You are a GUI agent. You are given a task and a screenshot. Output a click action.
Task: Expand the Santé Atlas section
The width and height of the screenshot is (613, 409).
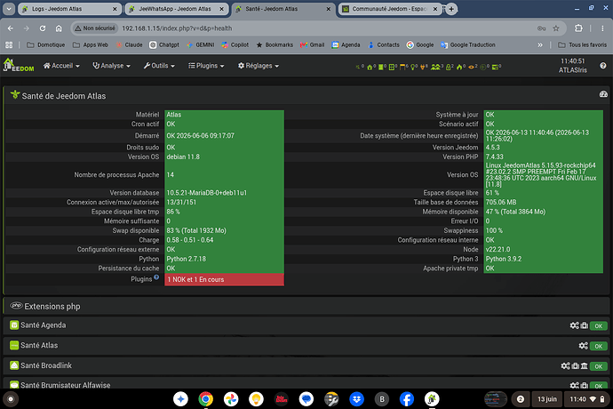coord(306,346)
